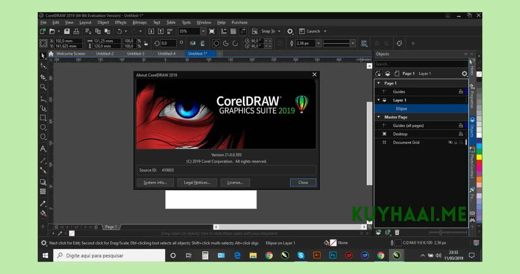Open the Bitmaps menu

pyautogui.click(x=139, y=22)
